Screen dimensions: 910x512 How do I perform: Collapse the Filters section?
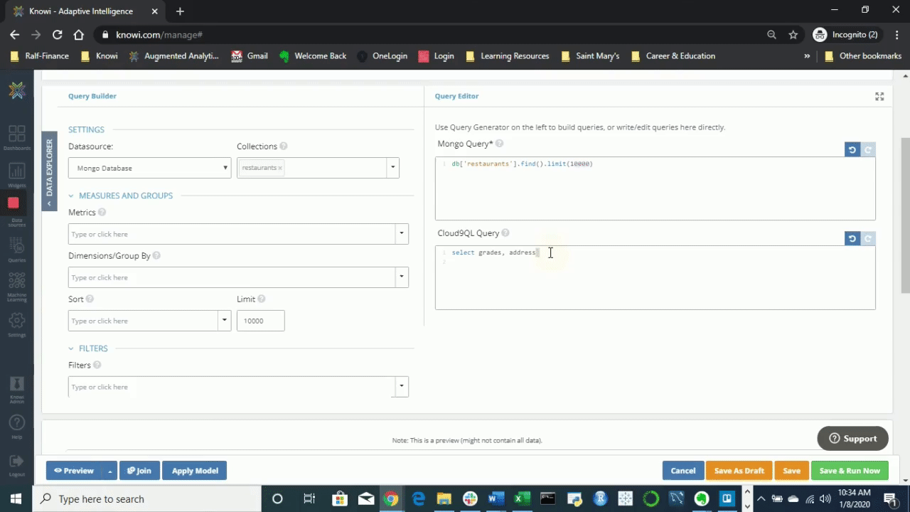[72, 348]
